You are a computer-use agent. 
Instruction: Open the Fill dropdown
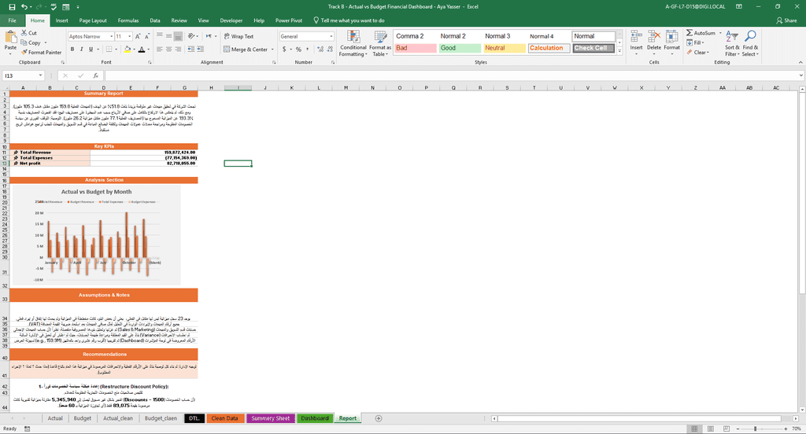696,42
